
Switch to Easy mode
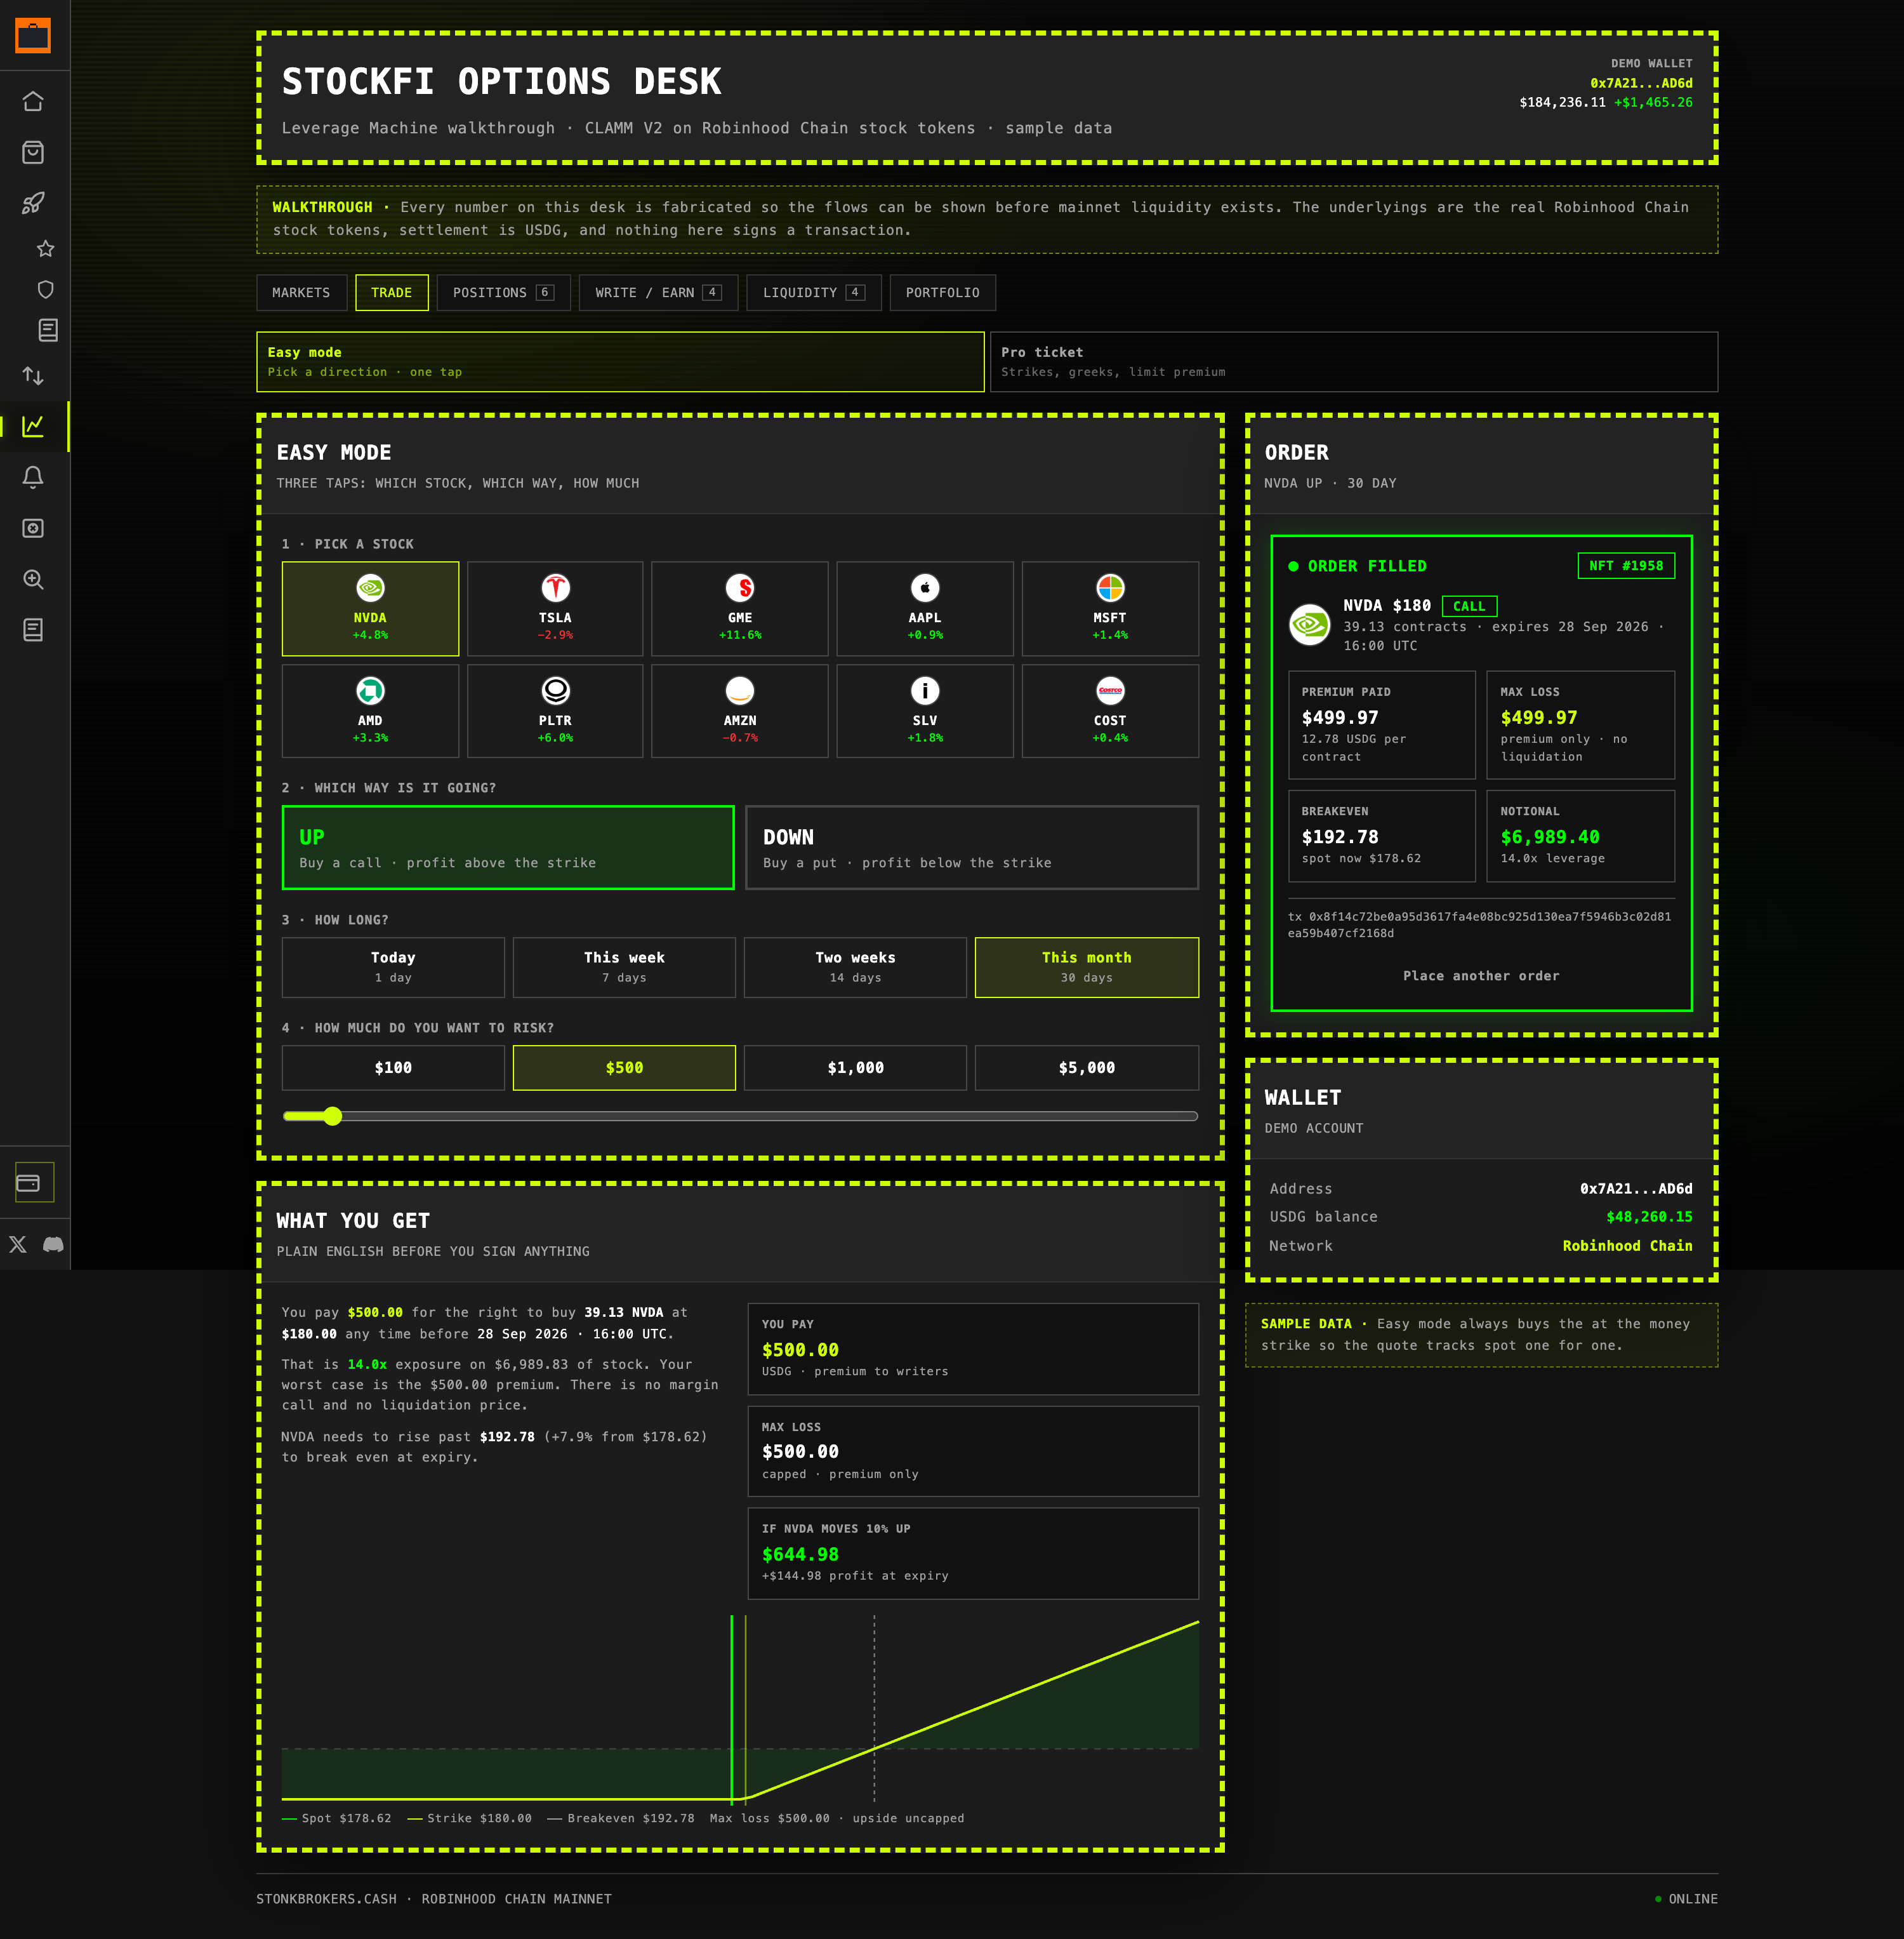(x=620, y=362)
